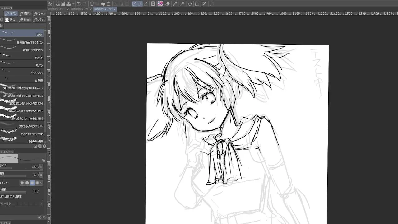Screen dimensions: 398x224
Task: Choose the 丸ペン brush
Action: coord(22,63)
